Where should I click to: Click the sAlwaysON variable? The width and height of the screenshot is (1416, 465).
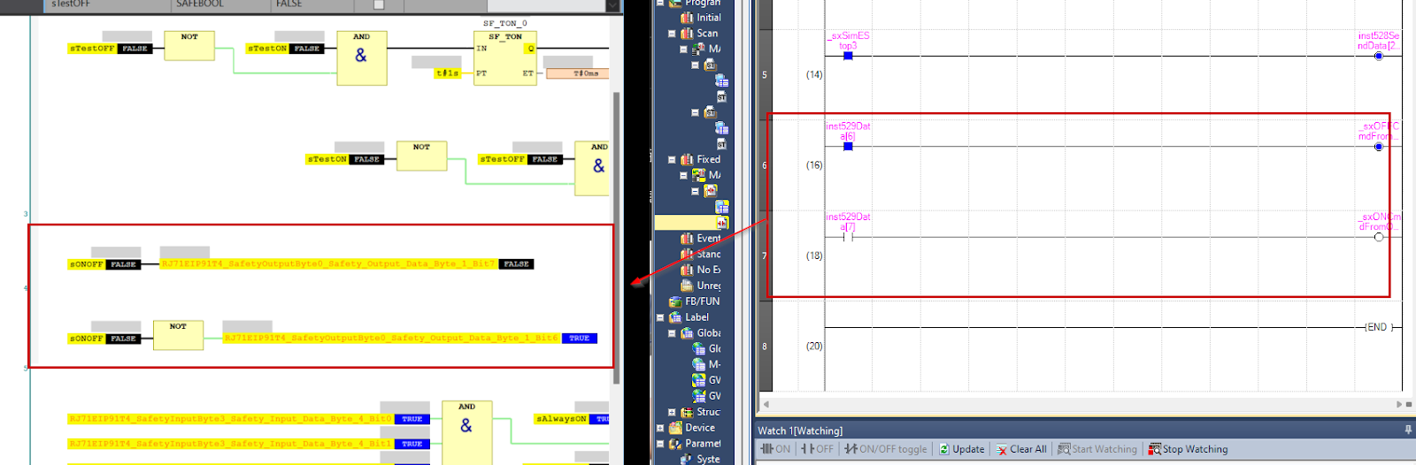(x=561, y=419)
